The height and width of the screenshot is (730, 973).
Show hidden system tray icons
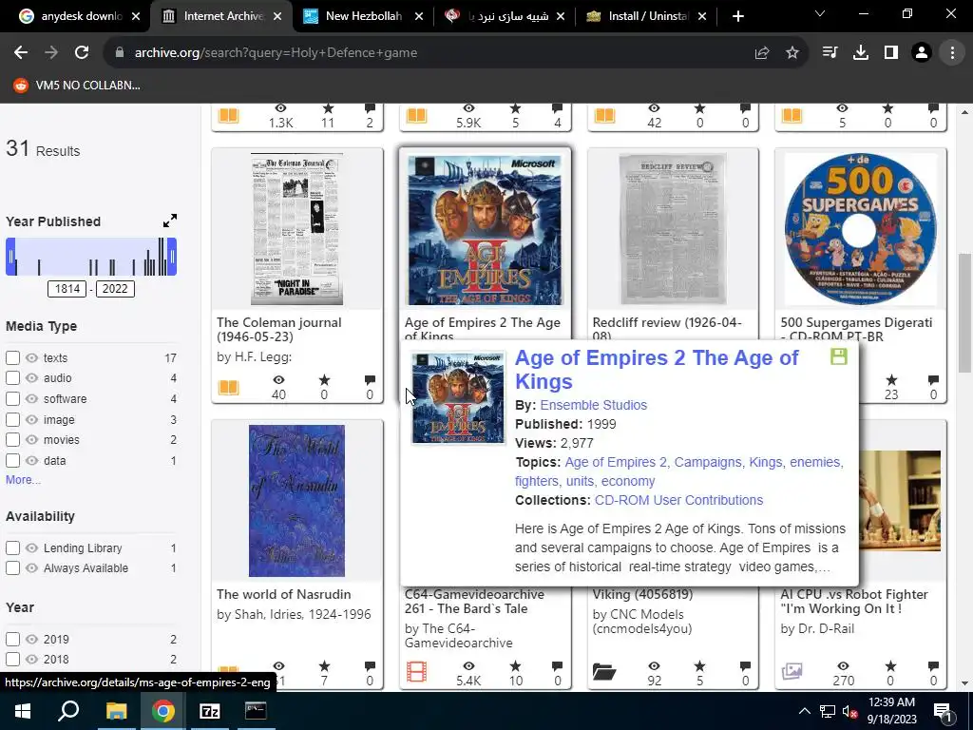click(x=804, y=711)
